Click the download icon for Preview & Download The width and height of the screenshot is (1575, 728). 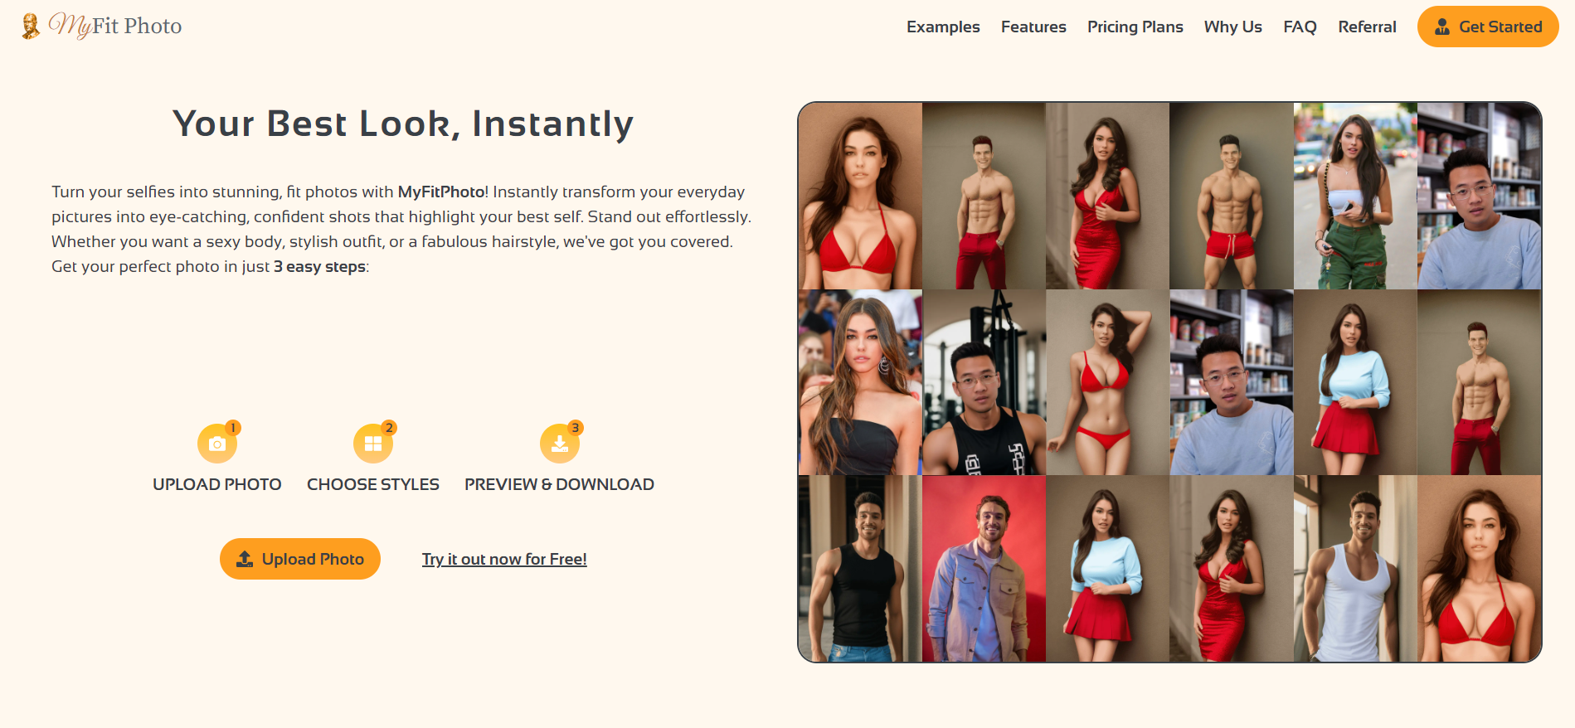tap(560, 444)
